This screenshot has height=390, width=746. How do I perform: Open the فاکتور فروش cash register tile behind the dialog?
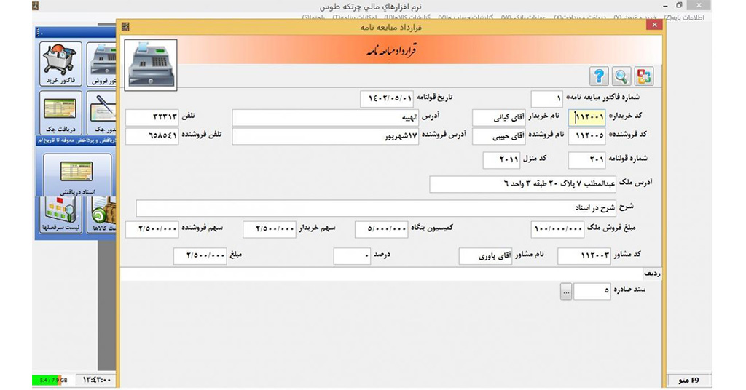(102, 63)
